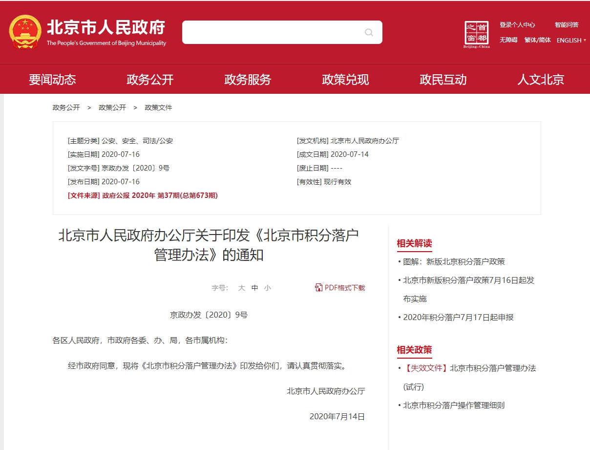
Task: Open 北京市积分落户管理办法(试行) expired policy link
Action: (x=469, y=377)
